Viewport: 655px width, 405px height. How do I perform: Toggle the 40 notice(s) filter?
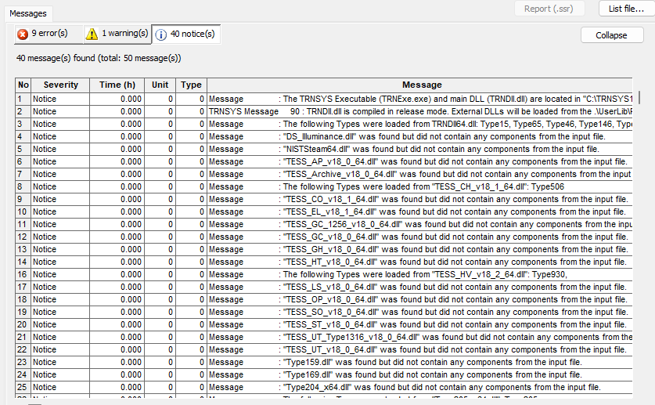pyautogui.click(x=186, y=34)
